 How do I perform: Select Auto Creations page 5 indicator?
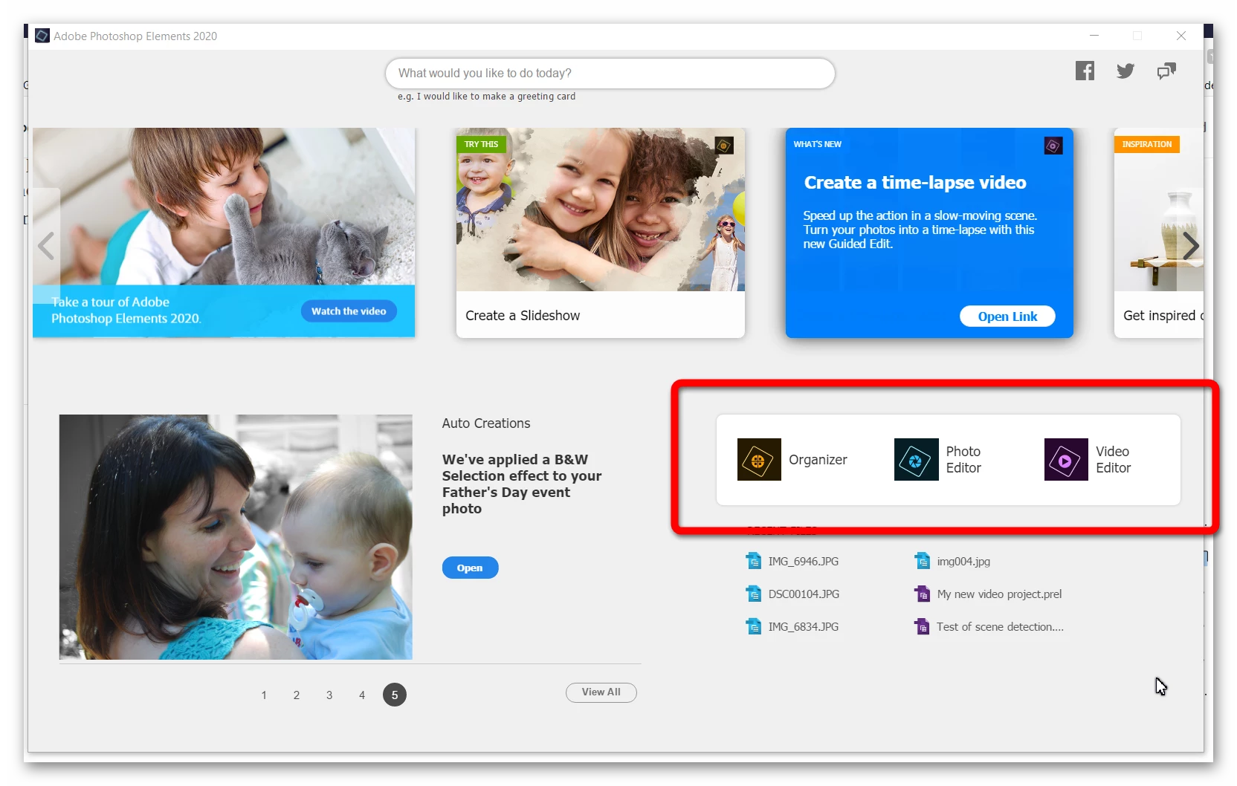point(395,695)
